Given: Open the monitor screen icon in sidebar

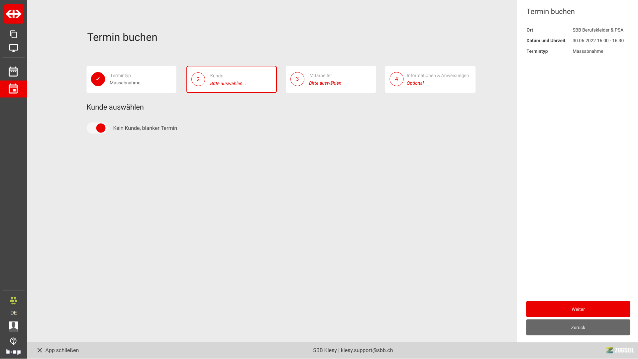Looking at the screenshot, I should coord(13,48).
